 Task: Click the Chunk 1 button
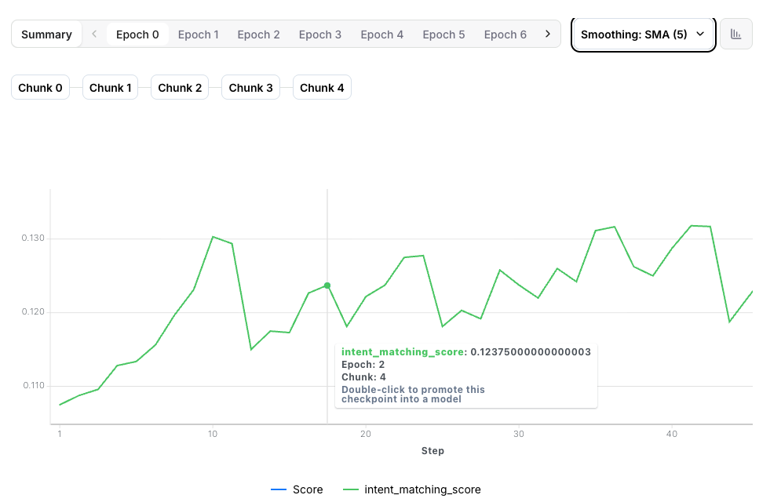[110, 87]
